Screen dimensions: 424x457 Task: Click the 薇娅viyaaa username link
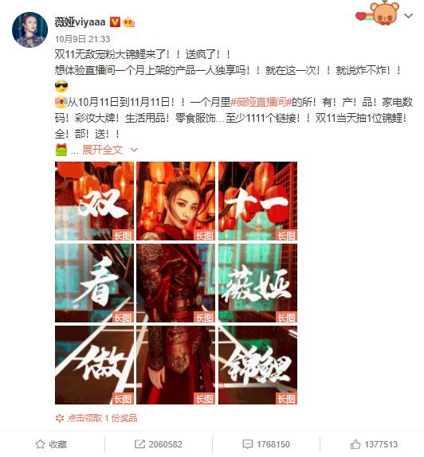point(80,21)
